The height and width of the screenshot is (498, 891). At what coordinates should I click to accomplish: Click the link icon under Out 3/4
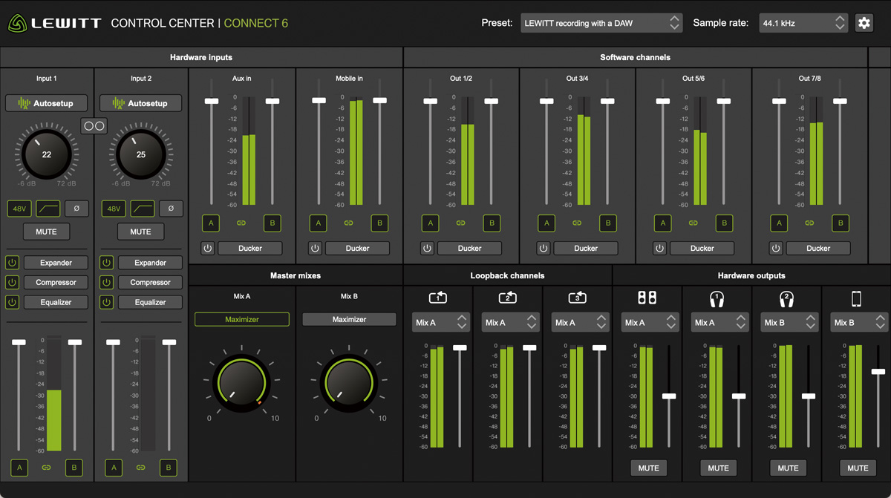pos(577,223)
